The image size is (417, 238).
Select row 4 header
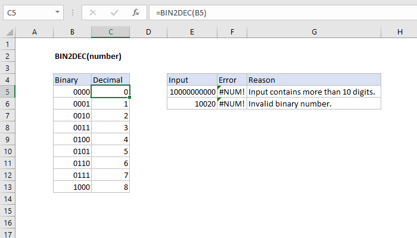point(7,80)
